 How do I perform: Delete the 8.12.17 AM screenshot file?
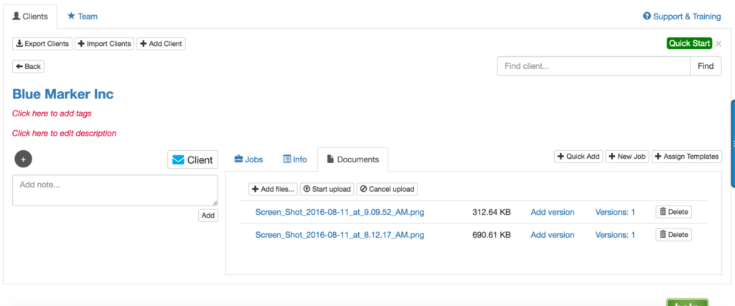click(673, 235)
